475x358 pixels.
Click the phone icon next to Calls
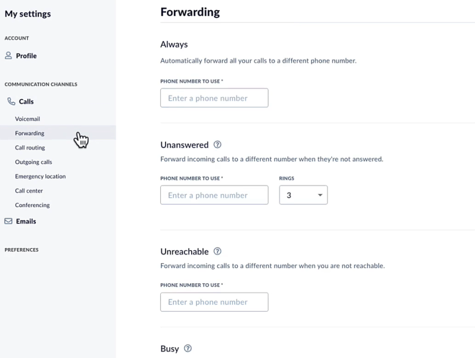coord(10,101)
